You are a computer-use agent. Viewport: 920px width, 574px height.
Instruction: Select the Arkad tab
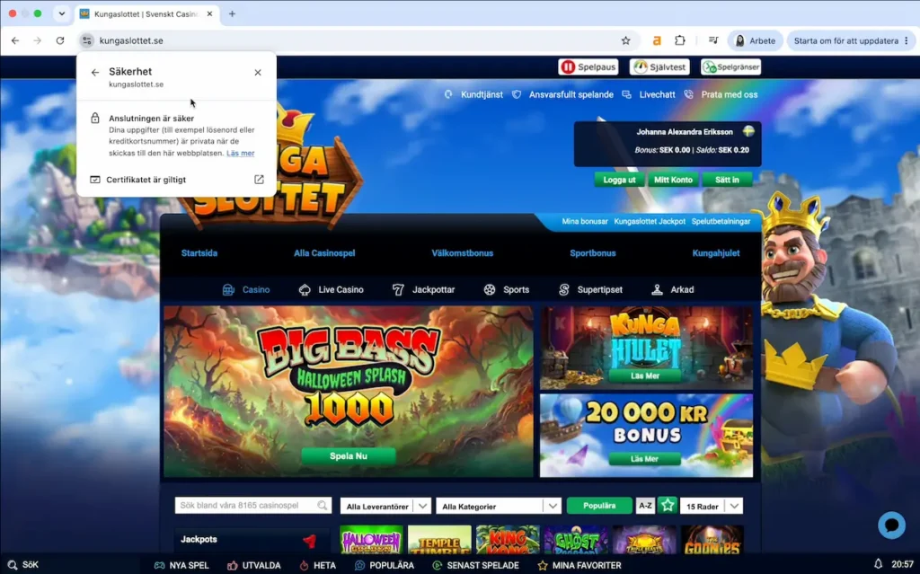pyautogui.click(x=672, y=289)
